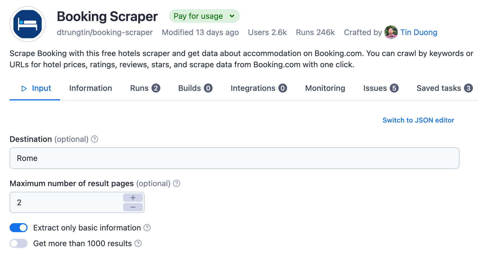The height and width of the screenshot is (254, 478).
Task: Click the Booking Scraper title
Action: pos(107,16)
